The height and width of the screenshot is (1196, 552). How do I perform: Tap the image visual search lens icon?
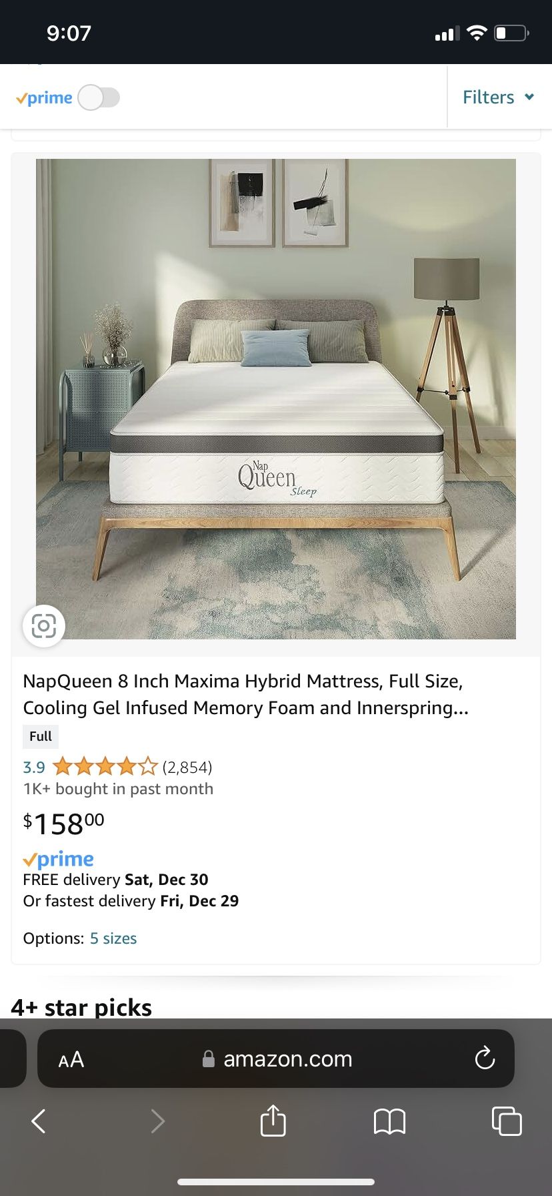tap(43, 625)
